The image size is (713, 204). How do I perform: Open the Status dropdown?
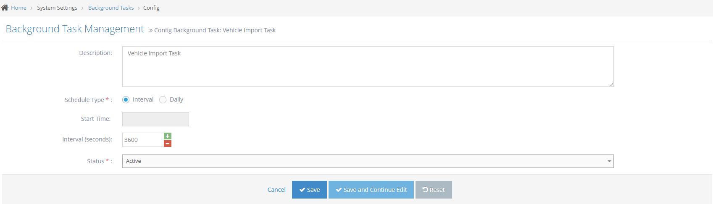[368, 161]
